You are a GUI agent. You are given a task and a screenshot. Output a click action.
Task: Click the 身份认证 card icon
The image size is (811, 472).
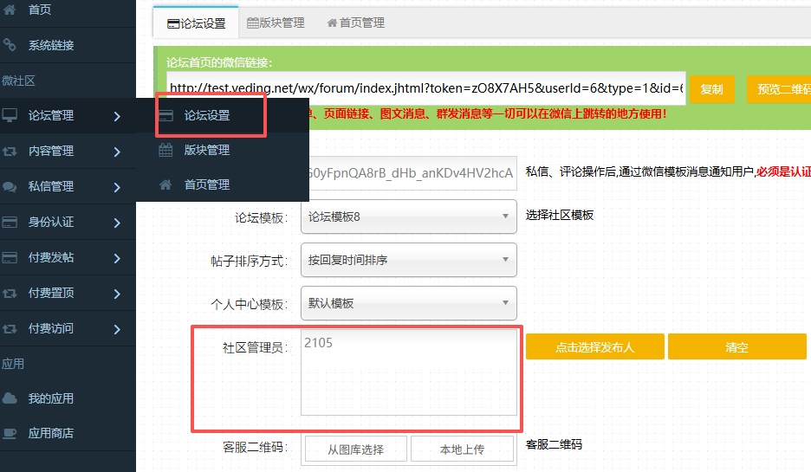[x=10, y=222]
